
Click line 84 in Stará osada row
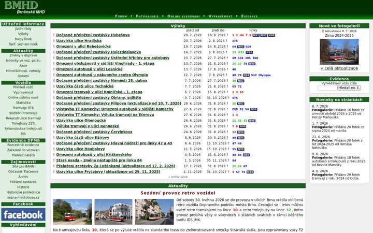pos(234,161)
